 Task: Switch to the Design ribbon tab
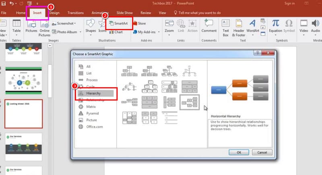[x=54, y=13]
